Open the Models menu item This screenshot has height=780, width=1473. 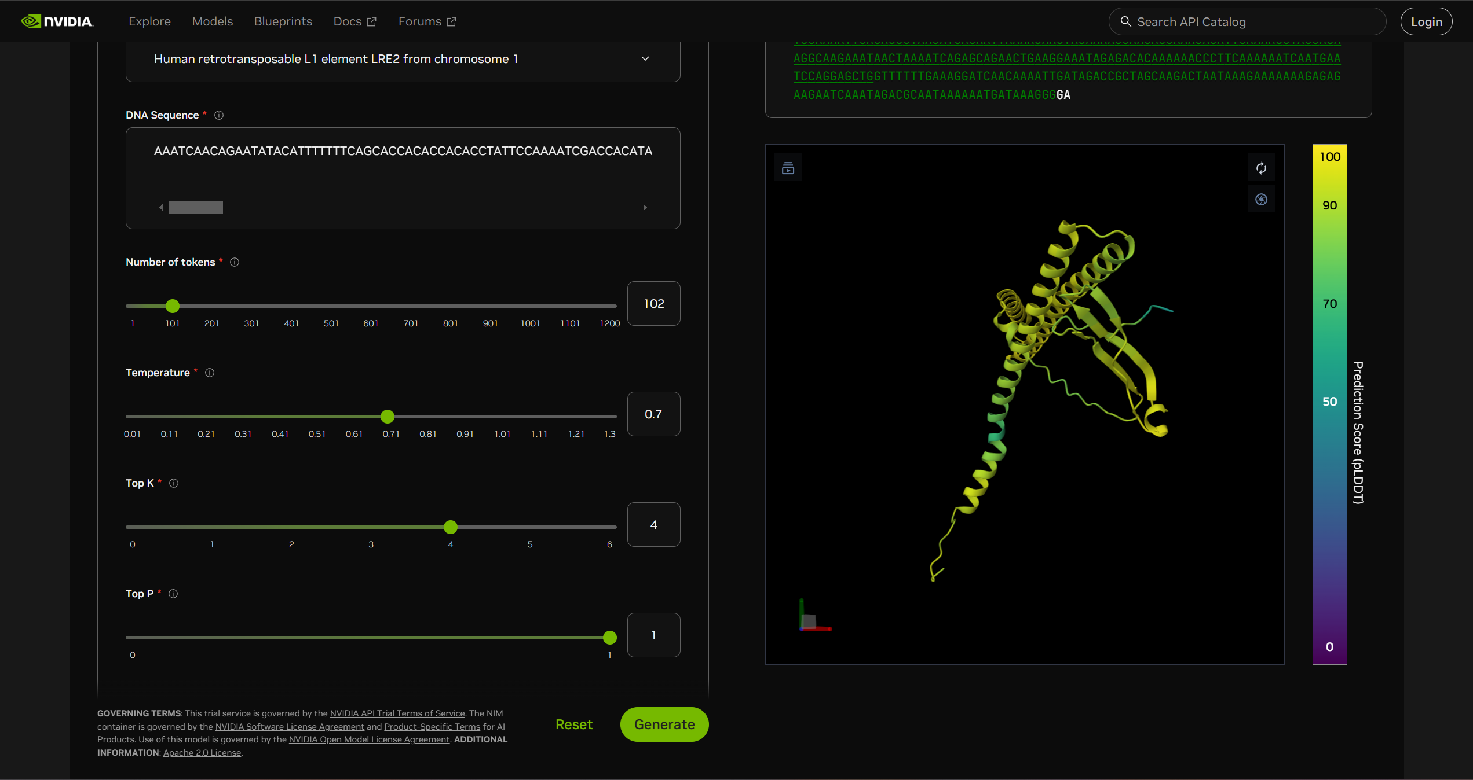pos(212,21)
